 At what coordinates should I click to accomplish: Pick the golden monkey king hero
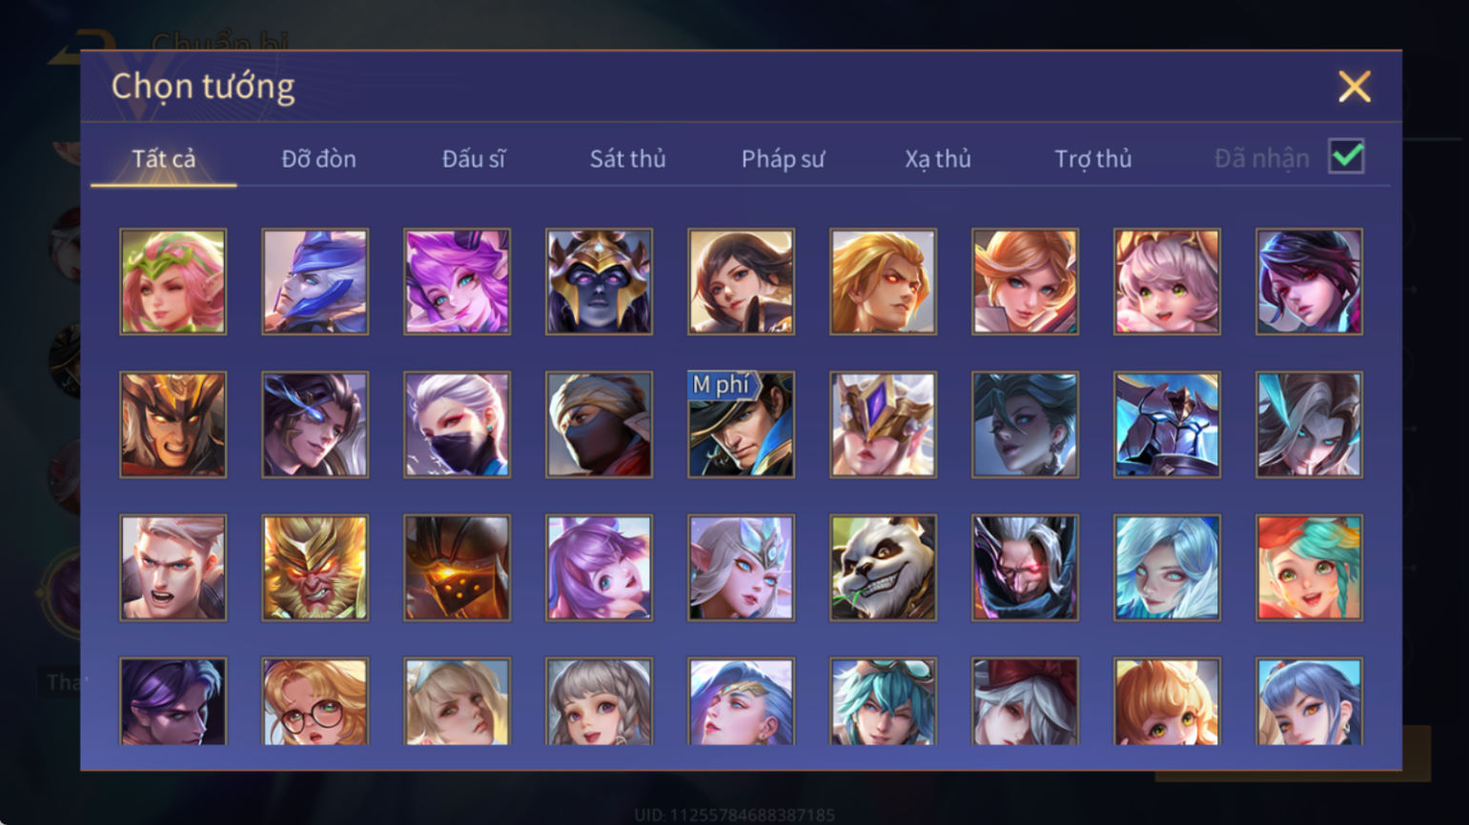[x=315, y=568]
